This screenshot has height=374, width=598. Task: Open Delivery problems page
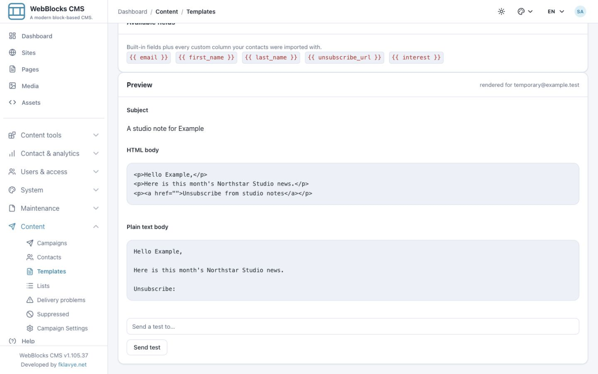click(x=61, y=300)
